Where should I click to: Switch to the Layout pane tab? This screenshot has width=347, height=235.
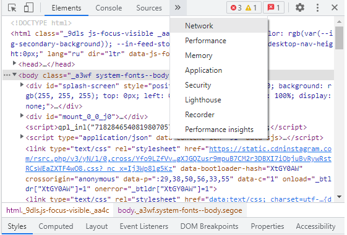96,226
